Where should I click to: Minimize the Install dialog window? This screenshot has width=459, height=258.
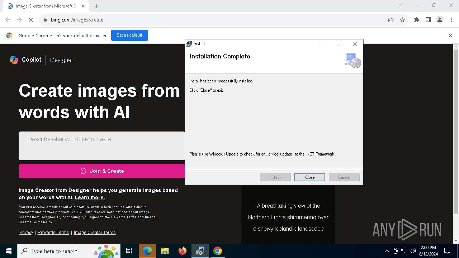pos(322,44)
